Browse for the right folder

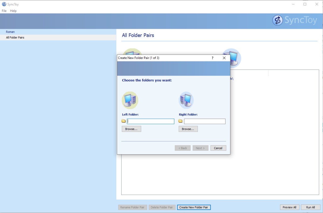(188, 129)
